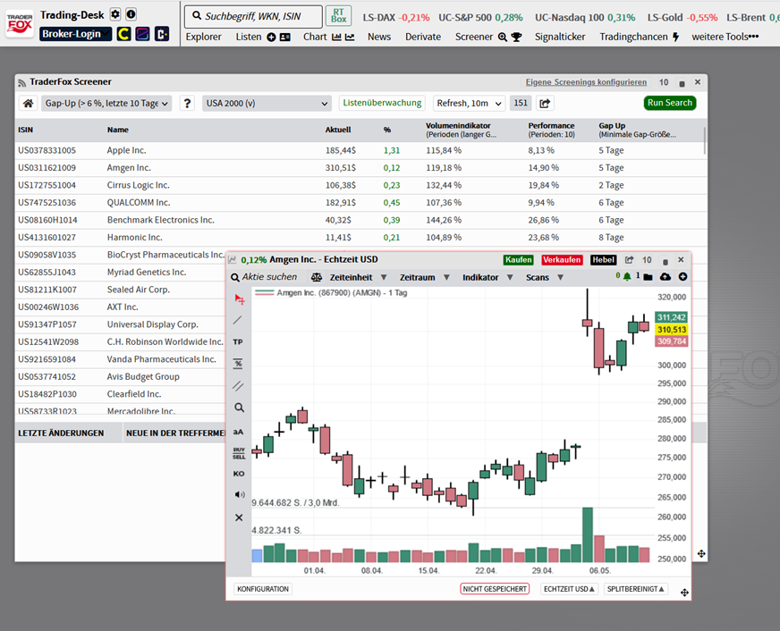Open Trading-Desk settings gear icon
Screen dimensions: 780x631
tap(115, 14)
